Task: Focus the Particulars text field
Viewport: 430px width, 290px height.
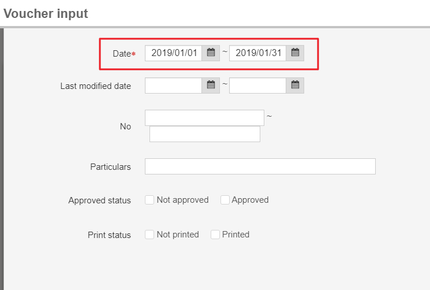Action: [x=260, y=166]
